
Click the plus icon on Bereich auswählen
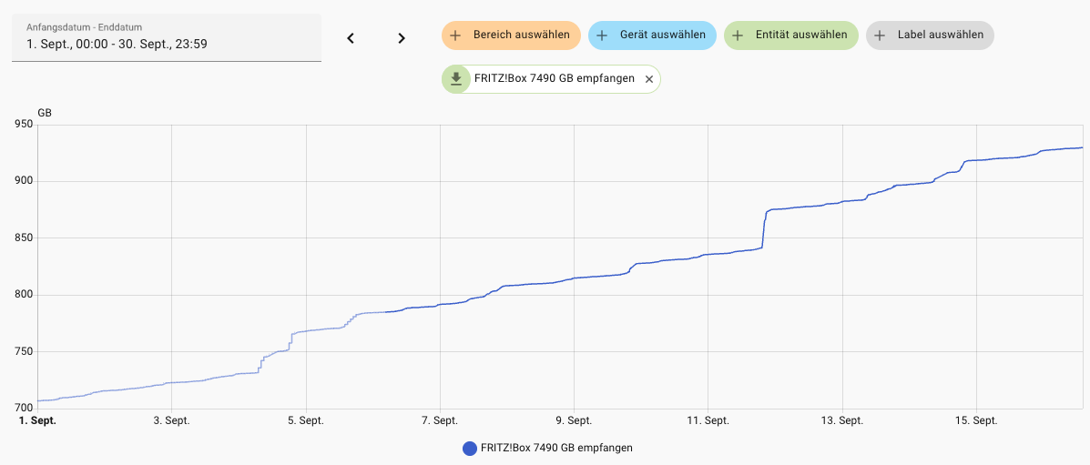(456, 35)
